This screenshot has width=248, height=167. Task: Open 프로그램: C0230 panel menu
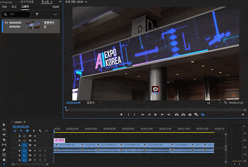86,2
